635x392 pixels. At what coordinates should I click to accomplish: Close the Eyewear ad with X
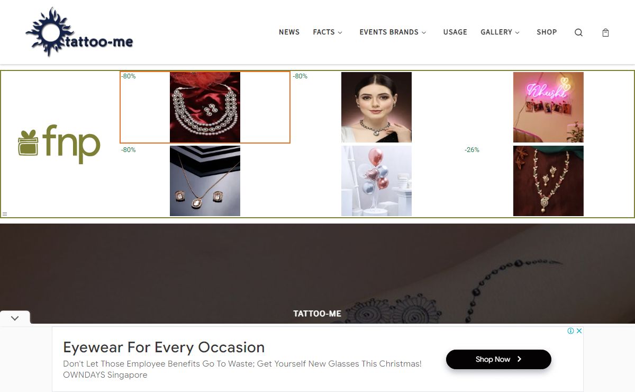579,331
